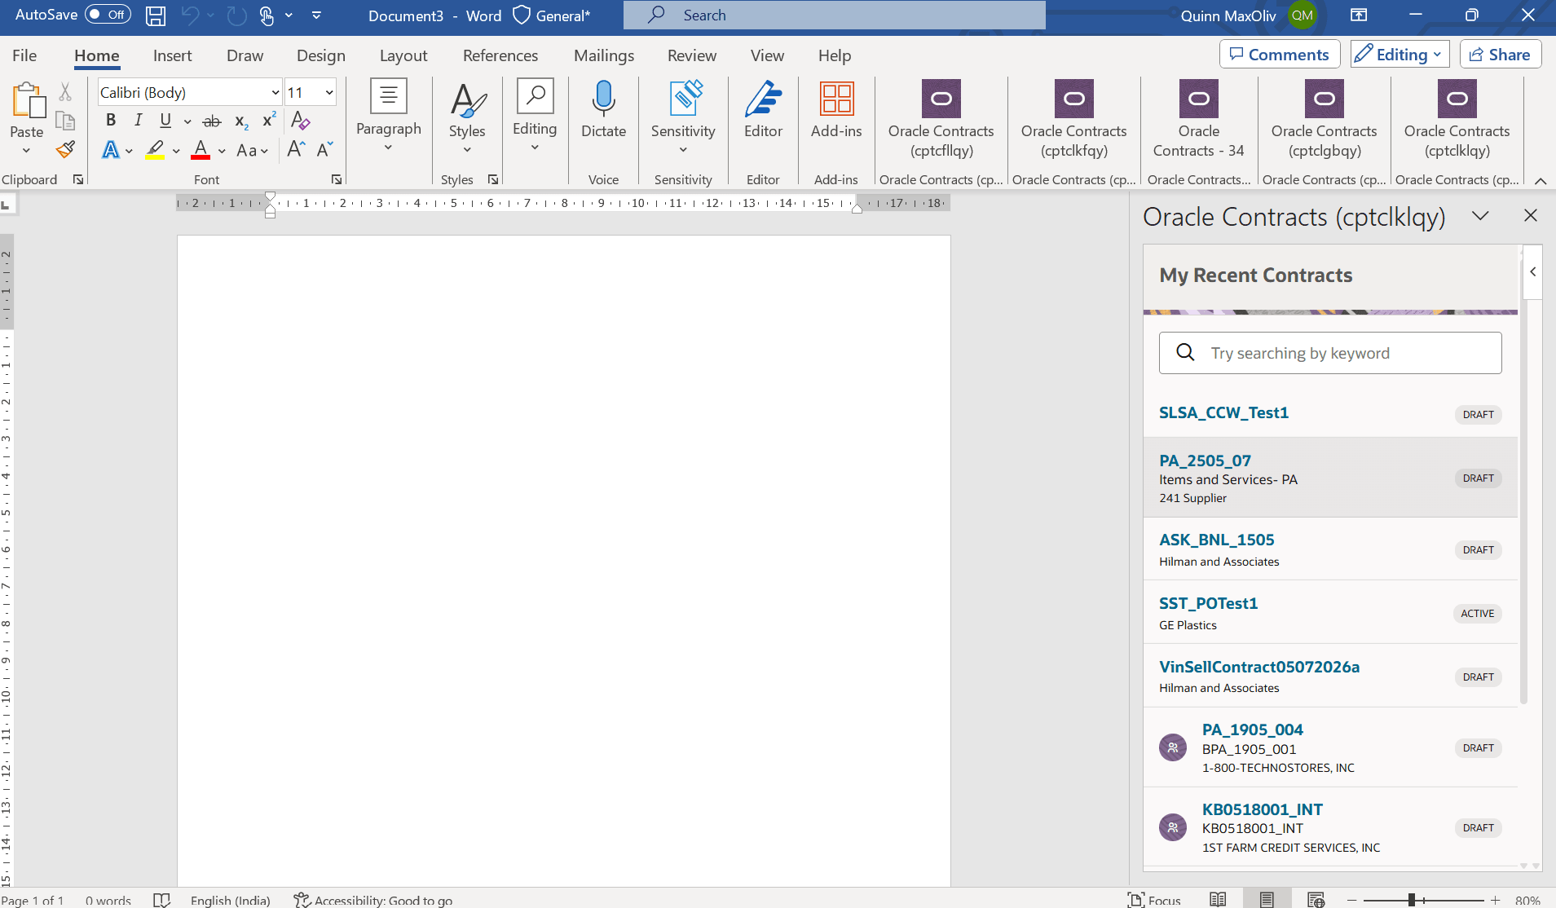
Task: Apply Subscript formatting
Action: (x=240, y=121)
